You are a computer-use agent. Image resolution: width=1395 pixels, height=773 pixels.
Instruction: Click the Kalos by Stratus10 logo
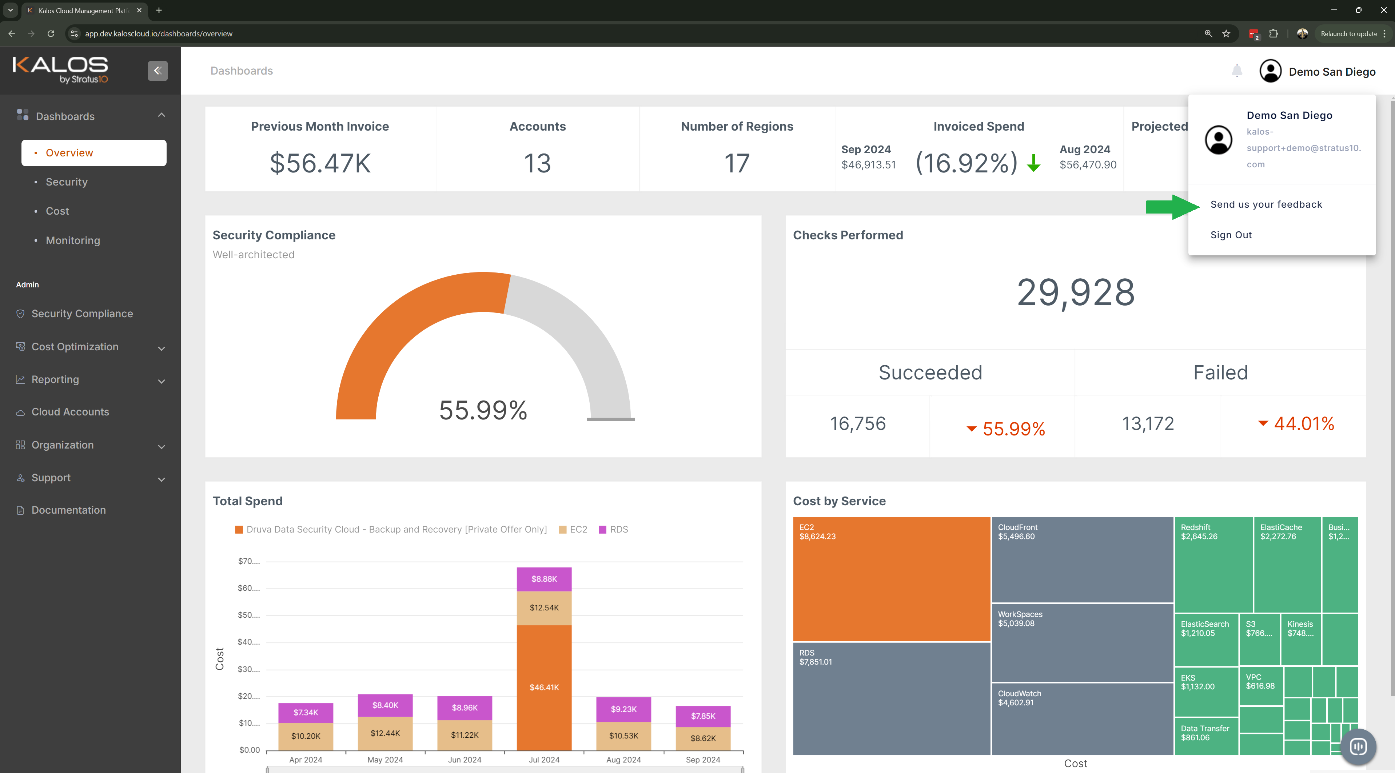pos(61,70)
